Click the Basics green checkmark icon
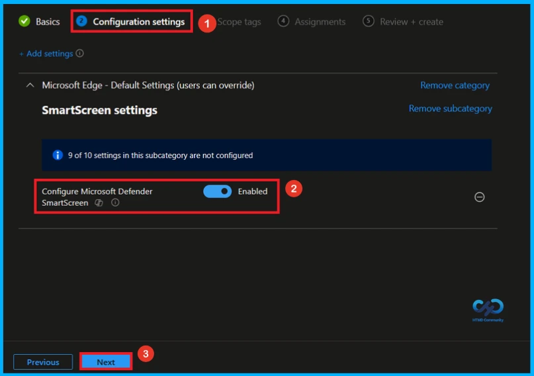This screenshot has width=534, height=376. click(x=24, y=21)
